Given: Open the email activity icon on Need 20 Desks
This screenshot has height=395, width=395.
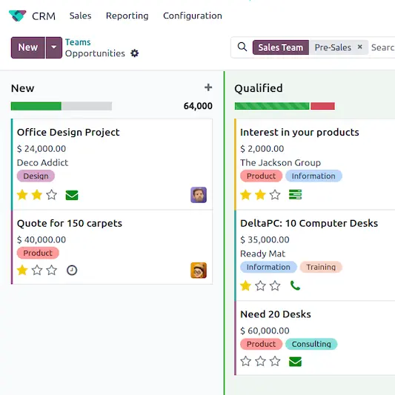Looking at the screenshot, I should (295, 362).
